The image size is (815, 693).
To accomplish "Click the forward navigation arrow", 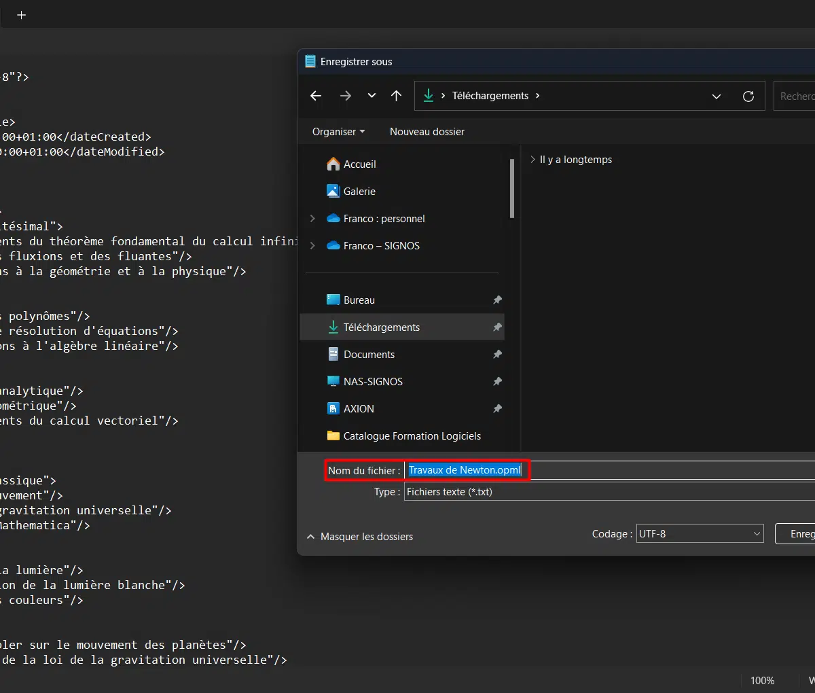I will pos(346,96).
